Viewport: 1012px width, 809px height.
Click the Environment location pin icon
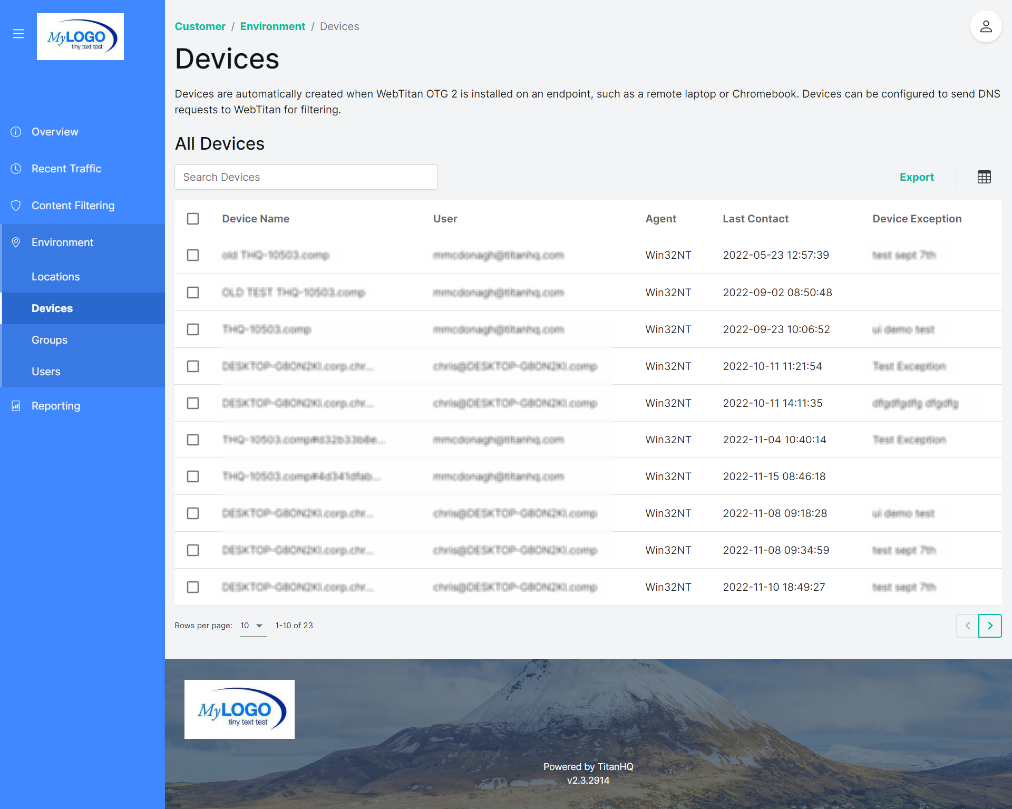(x=16, y=242)
